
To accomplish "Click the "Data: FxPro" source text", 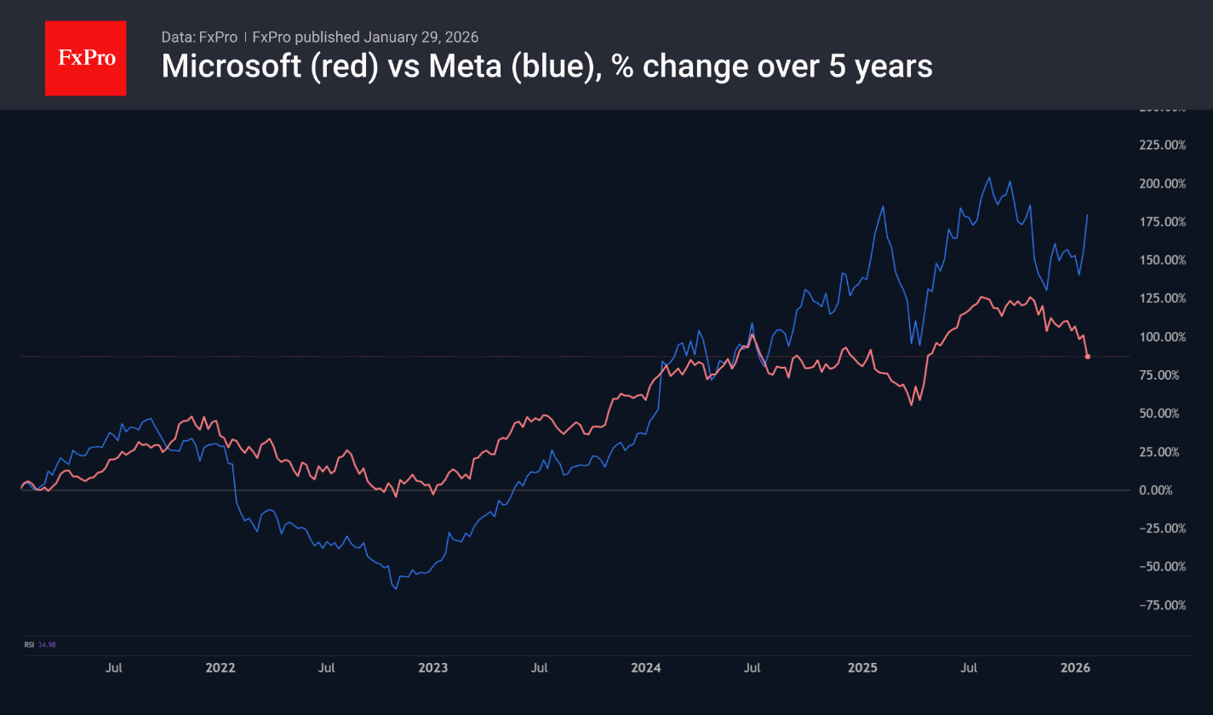I will (199, 37).
